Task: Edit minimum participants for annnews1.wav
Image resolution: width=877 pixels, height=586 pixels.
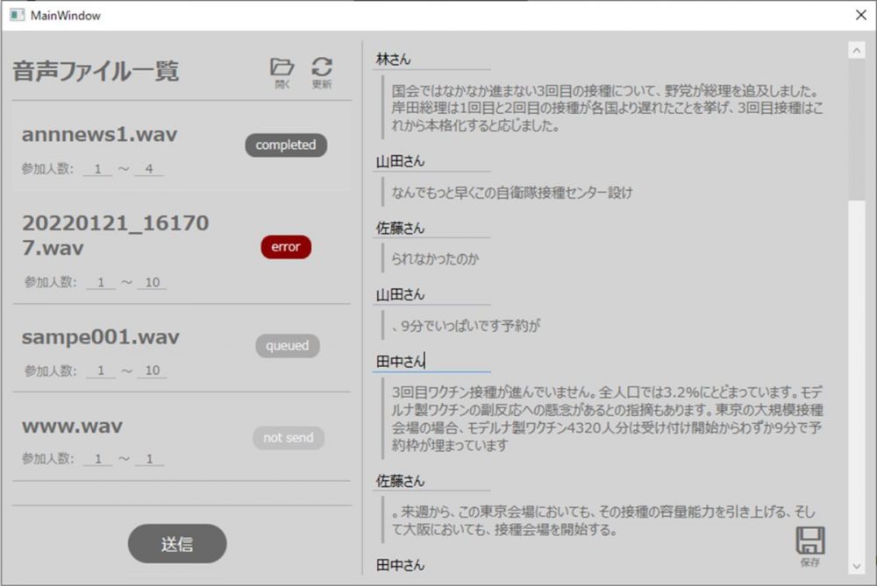Action: (x=98, y=169)
